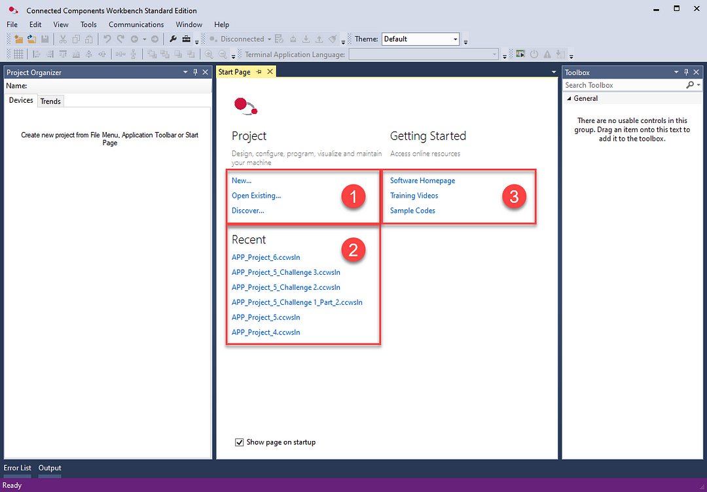Screen dimensions: 707x492
Task: Open the Disconnected connection dropdown
Action: pyautogui.click(x=269, y=39)
